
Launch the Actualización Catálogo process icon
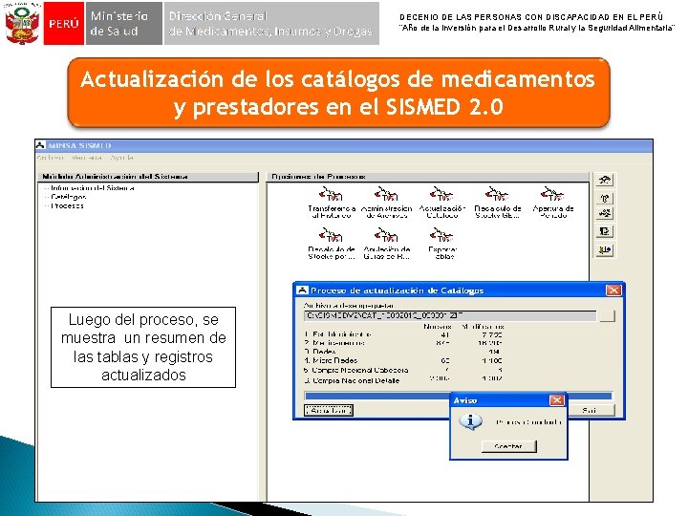click(x=441, y=203)
